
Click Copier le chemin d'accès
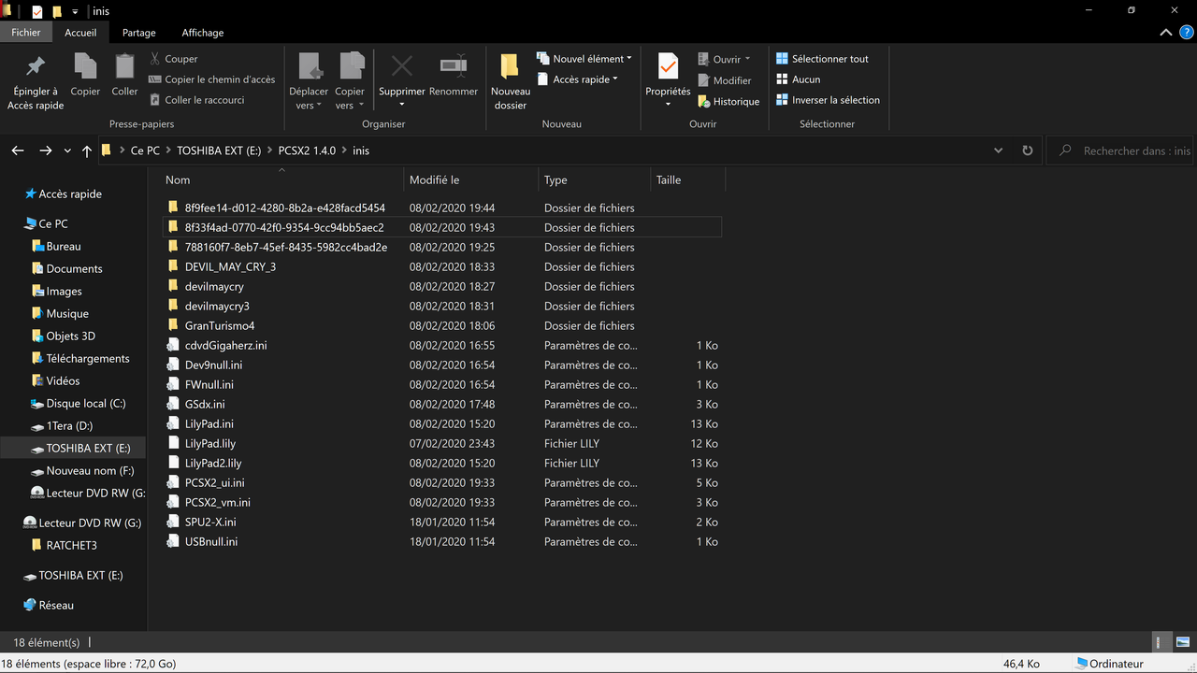click(x=211, y=79)
